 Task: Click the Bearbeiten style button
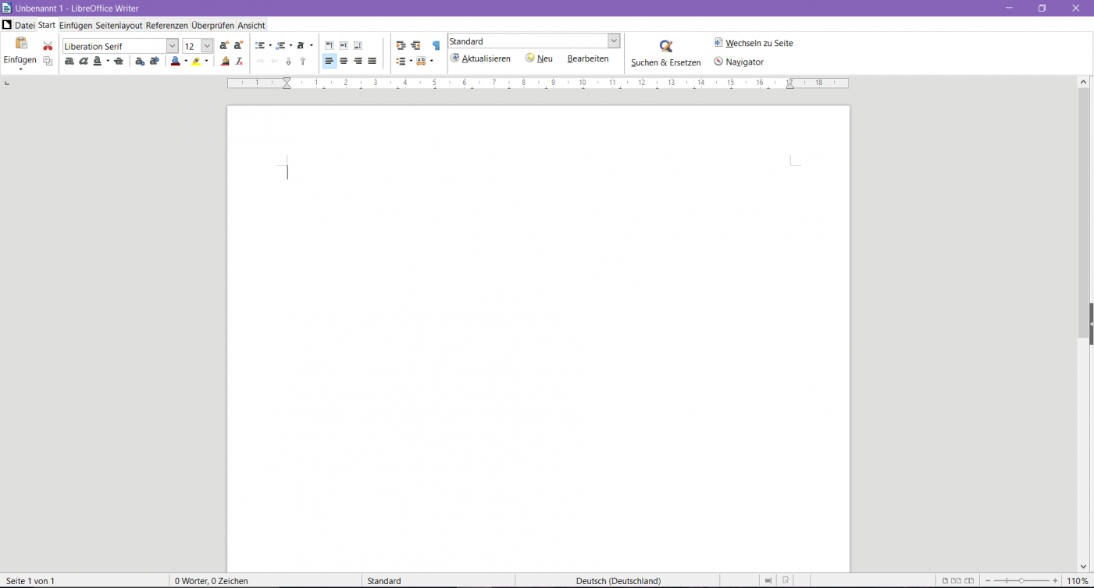click(588, 58)
